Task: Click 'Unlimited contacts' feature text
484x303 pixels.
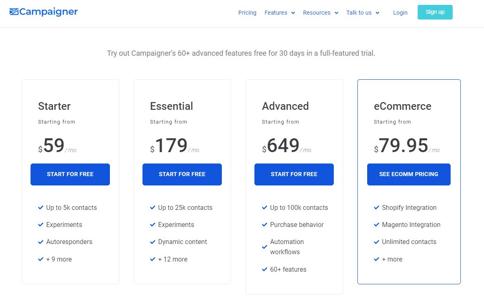Action: click(x=409, y=242)
